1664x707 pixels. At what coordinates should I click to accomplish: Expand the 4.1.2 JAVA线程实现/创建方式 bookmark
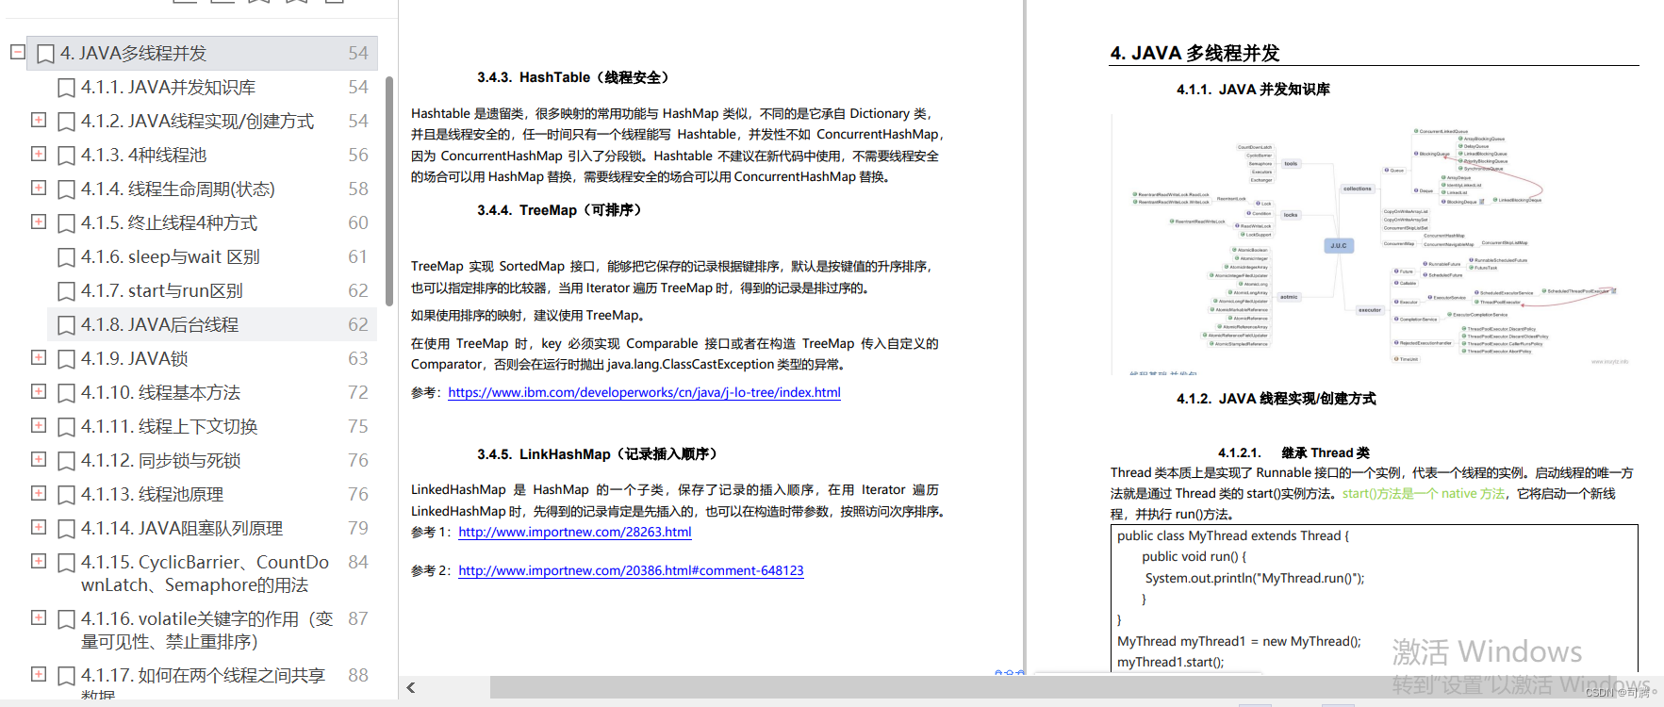39,120
